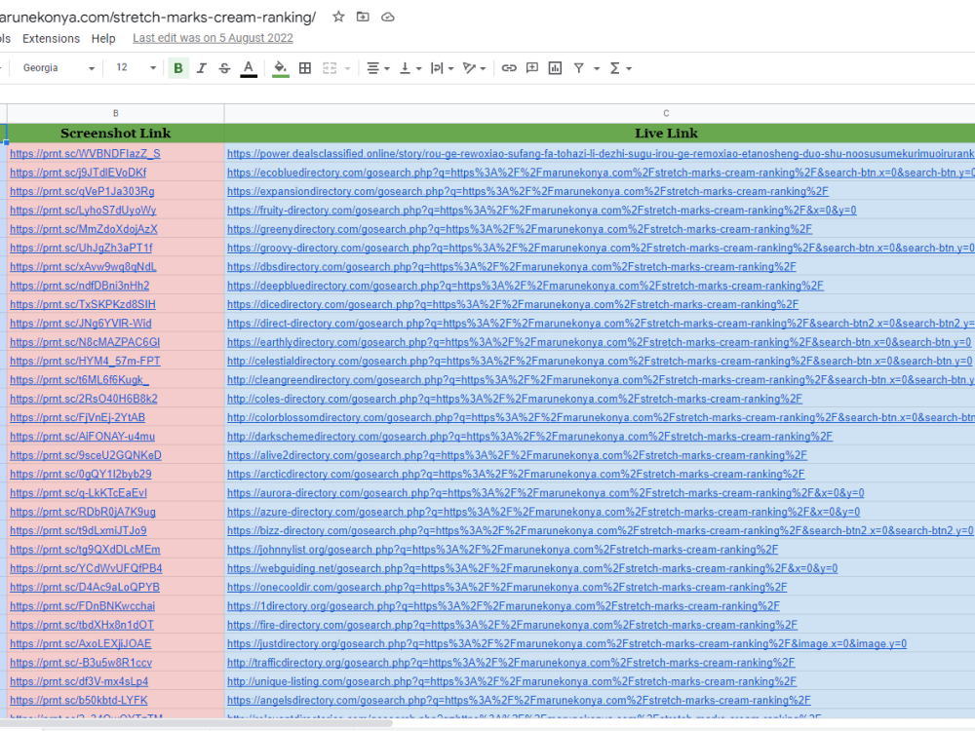The image size is (975, 731).
Task: Open the unique-listing.com live link
Action: pos(512,681)
